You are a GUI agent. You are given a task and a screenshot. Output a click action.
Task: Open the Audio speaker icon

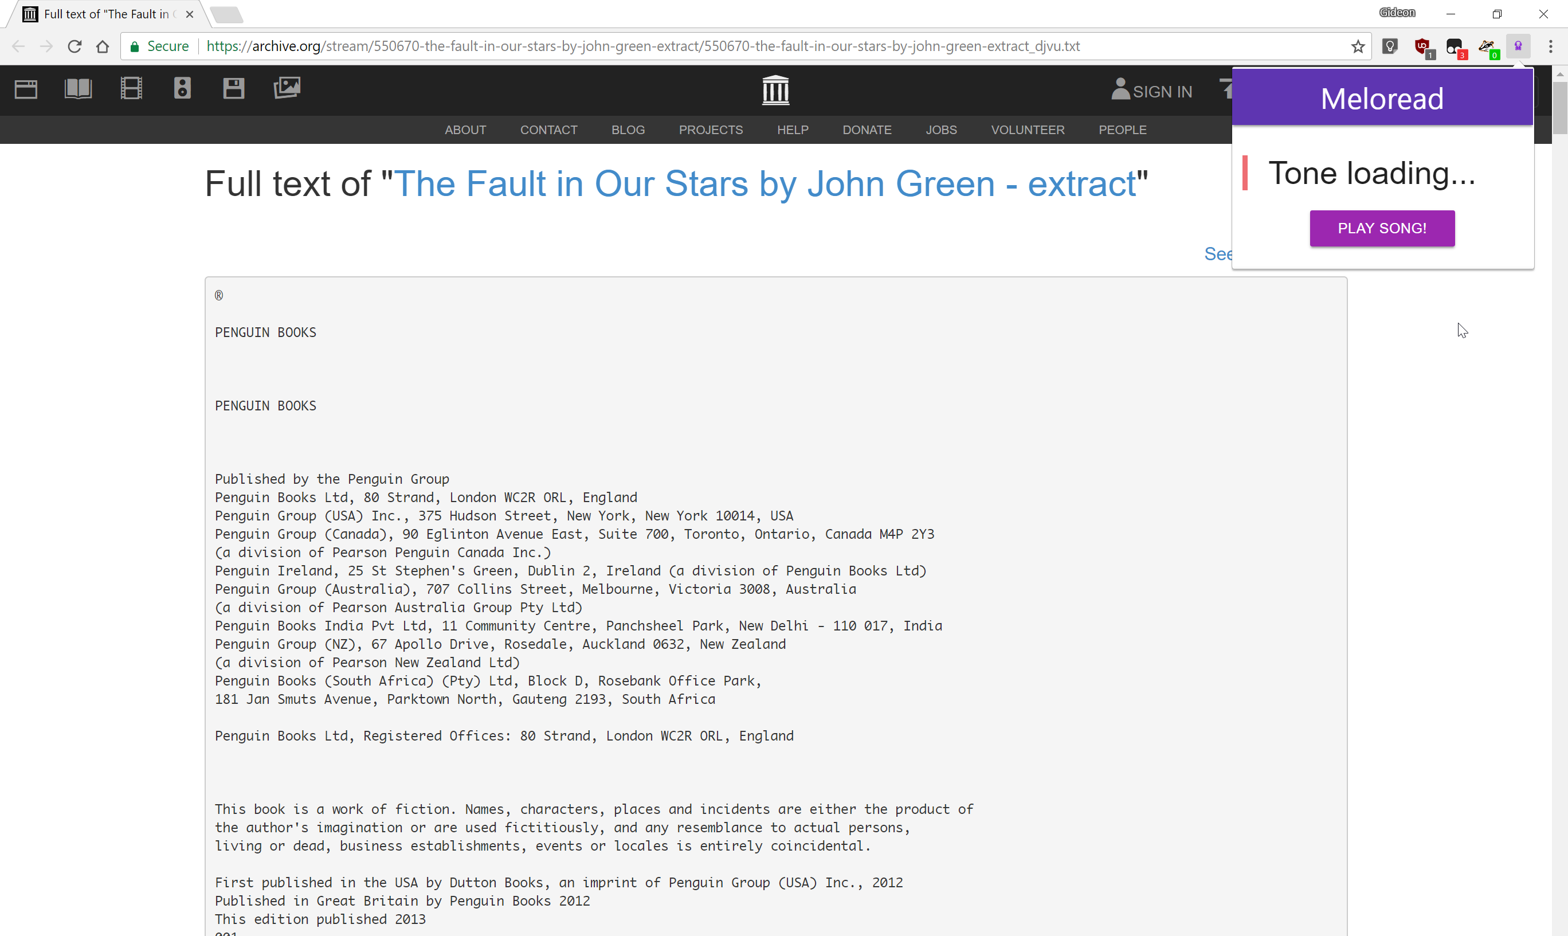point(182,89)
